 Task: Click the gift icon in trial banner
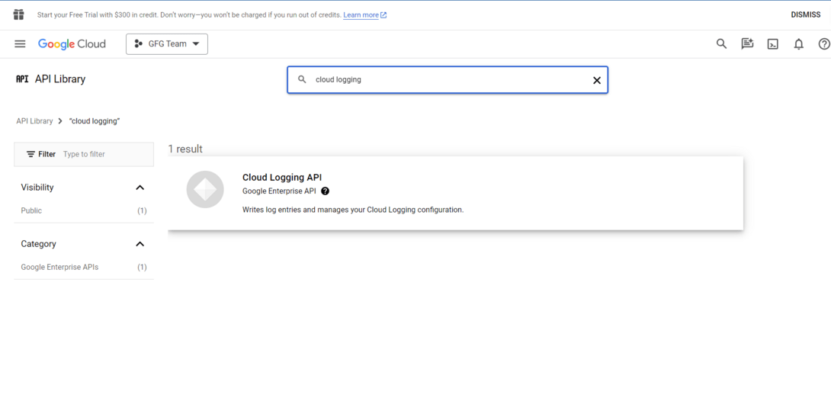coord(19,14)
